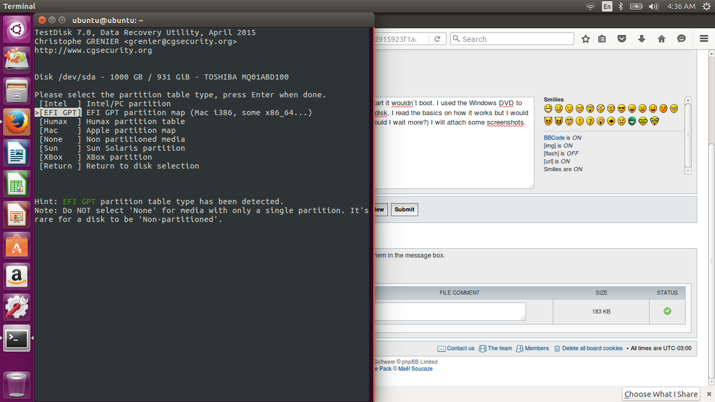Switch to Firefox in launcher

[x=17, y=121]
